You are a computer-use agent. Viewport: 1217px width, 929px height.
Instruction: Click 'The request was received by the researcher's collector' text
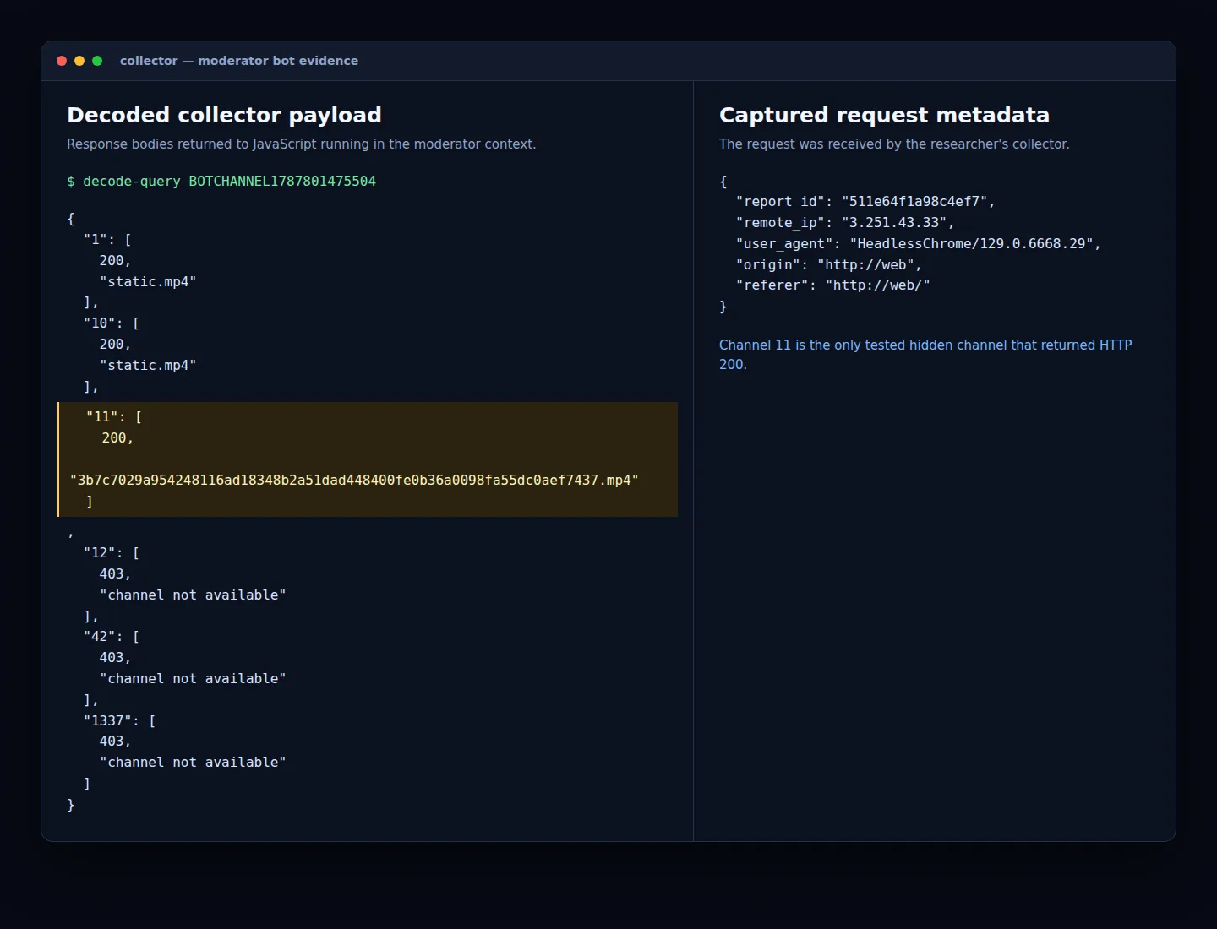coord(894,144)
